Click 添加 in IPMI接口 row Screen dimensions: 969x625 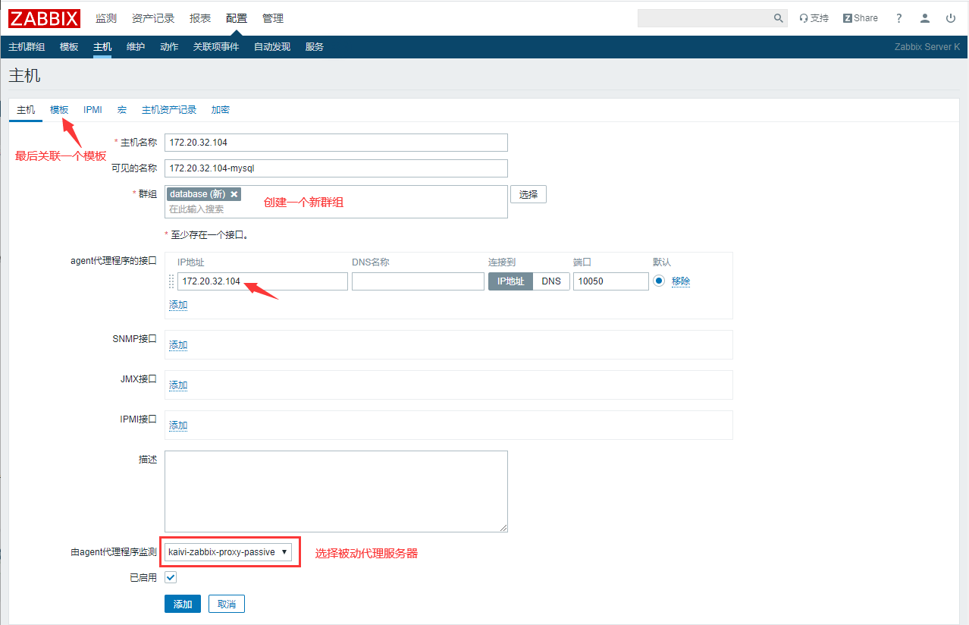(178, 426)
